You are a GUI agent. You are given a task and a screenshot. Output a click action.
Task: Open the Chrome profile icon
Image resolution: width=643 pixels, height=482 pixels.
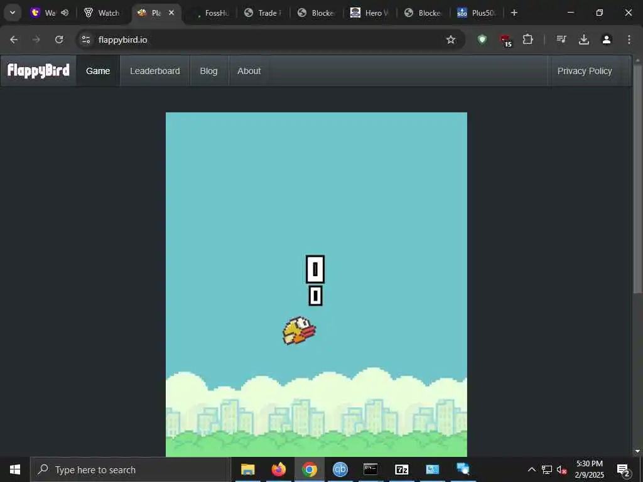pos(607,40)
